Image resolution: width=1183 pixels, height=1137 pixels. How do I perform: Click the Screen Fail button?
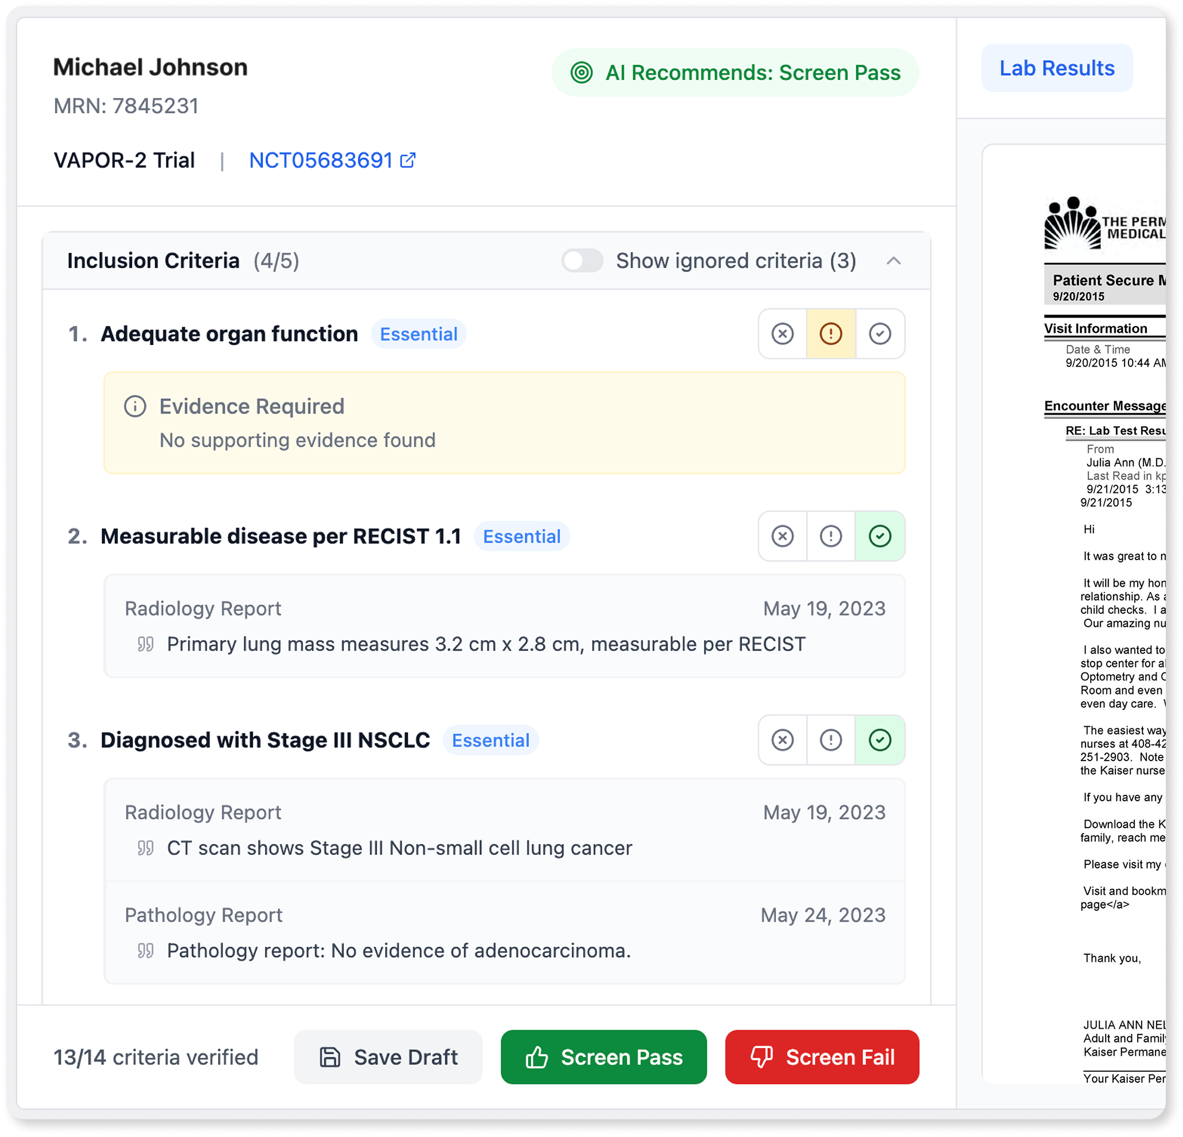coord(822,1057)
